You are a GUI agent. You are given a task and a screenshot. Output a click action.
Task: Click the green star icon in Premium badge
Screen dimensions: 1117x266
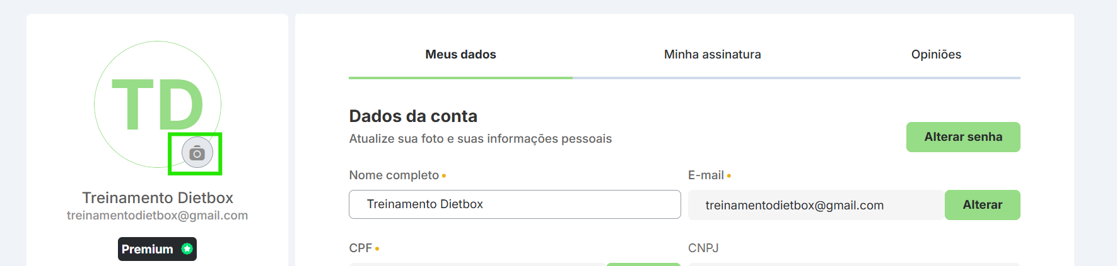187,248
